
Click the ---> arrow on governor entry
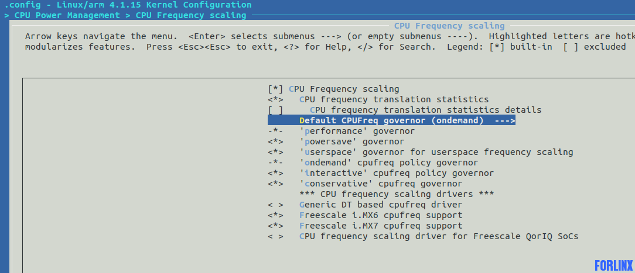505,120
